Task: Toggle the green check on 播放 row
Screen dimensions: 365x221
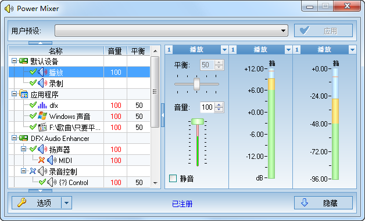Action: pyautogui.click(x=33, y=72)
